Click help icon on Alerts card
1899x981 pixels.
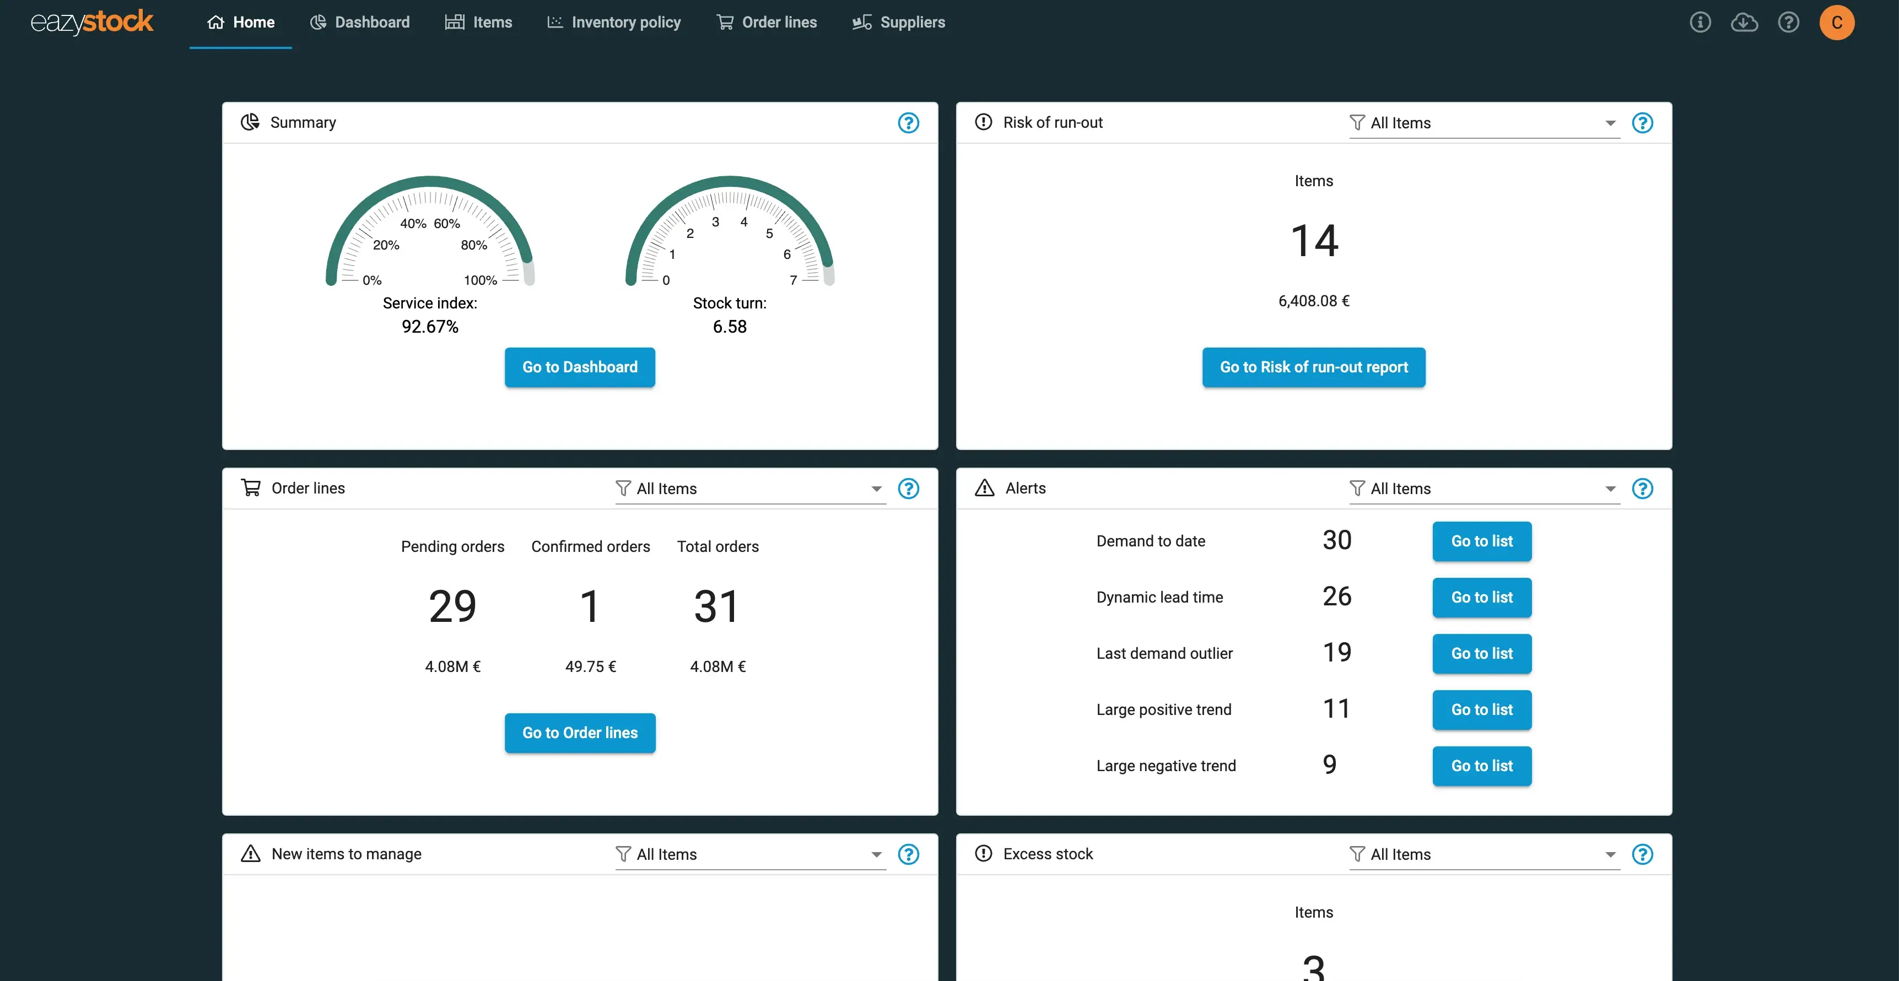pyautogui.click(x=1642, y=489)
